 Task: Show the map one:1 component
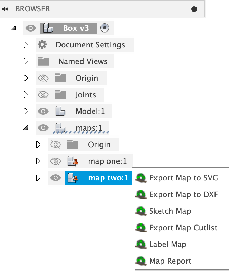pyautogui.click(x=56, y=161)
